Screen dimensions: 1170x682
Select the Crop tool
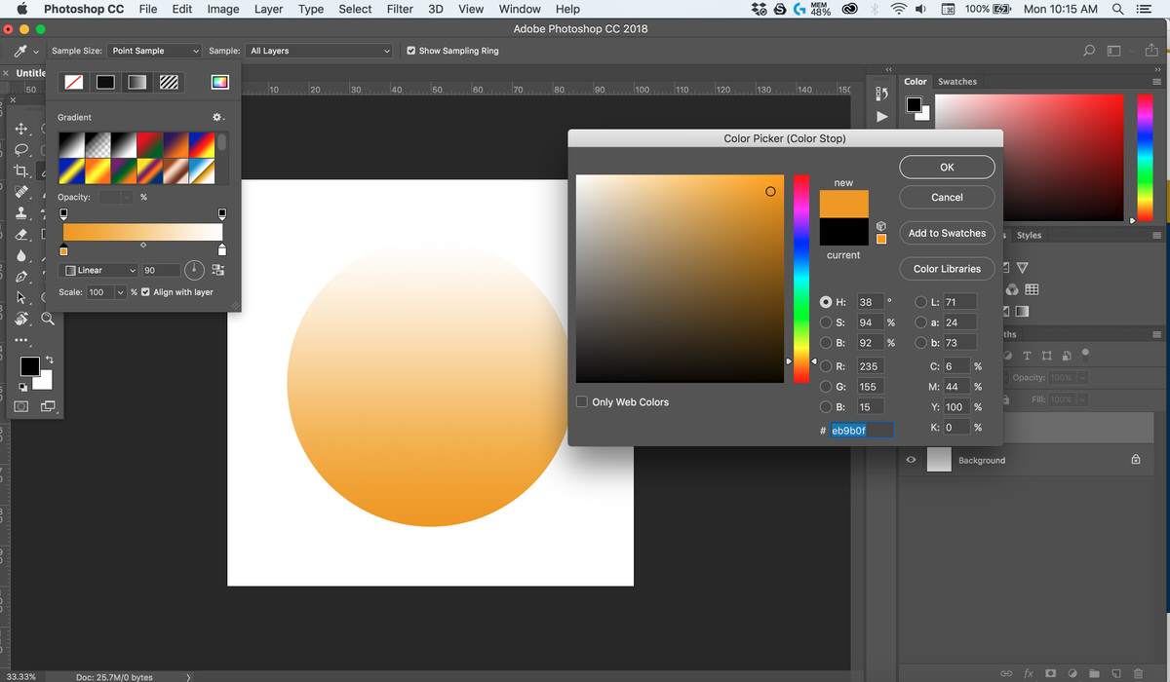[21, 171]
